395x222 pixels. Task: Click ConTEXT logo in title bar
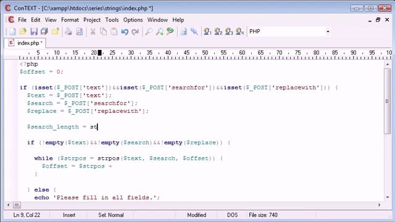tap(8, 8)
